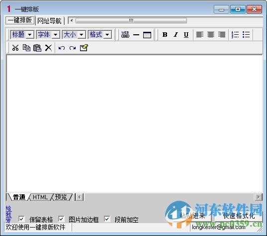This screenshot has width=267, height=236.
Task: Apply bulleted list formatting
Action: tap(246, 35)
